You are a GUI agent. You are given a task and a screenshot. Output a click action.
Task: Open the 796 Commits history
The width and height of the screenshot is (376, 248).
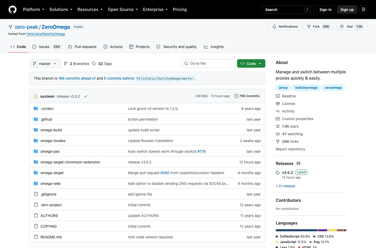[x=247, y=96]
